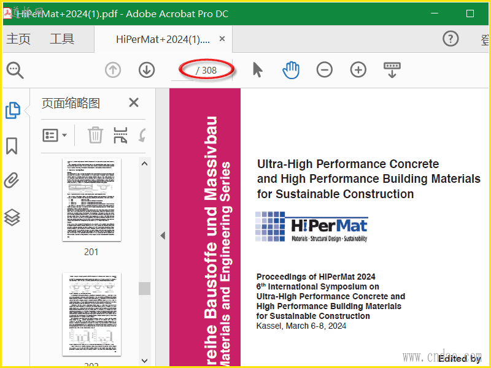The height and width of the screenshot is (368, 491).
Task: Go to next page arrow
Action: click(147, 70)
